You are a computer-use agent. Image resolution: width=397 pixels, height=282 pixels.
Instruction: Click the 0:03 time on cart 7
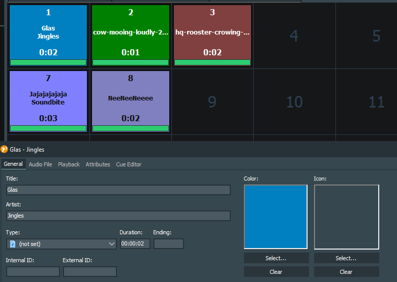tap(48, 118)
